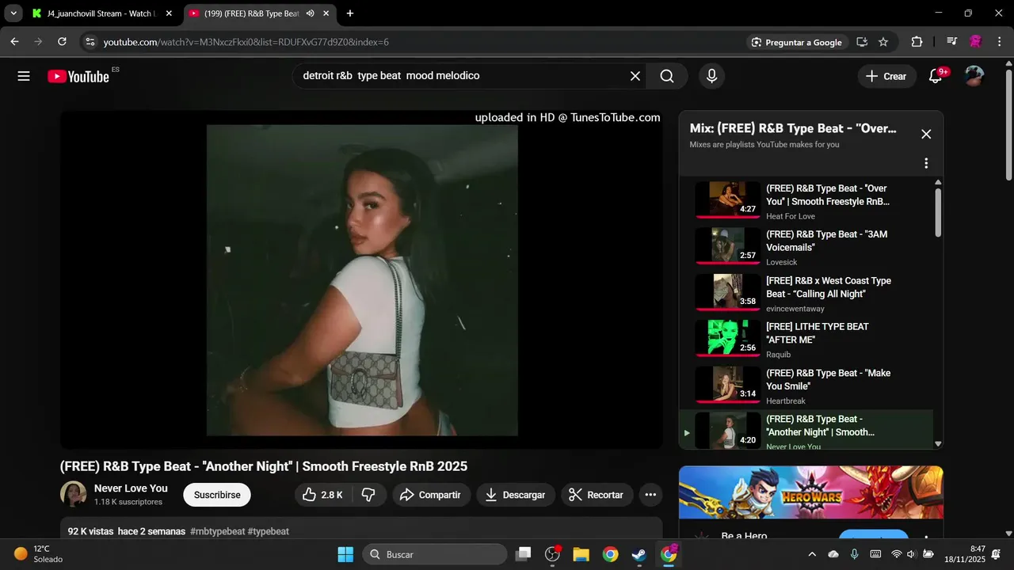
Task: Open the Never Love You channel name
Action: (x=131, y=488)
